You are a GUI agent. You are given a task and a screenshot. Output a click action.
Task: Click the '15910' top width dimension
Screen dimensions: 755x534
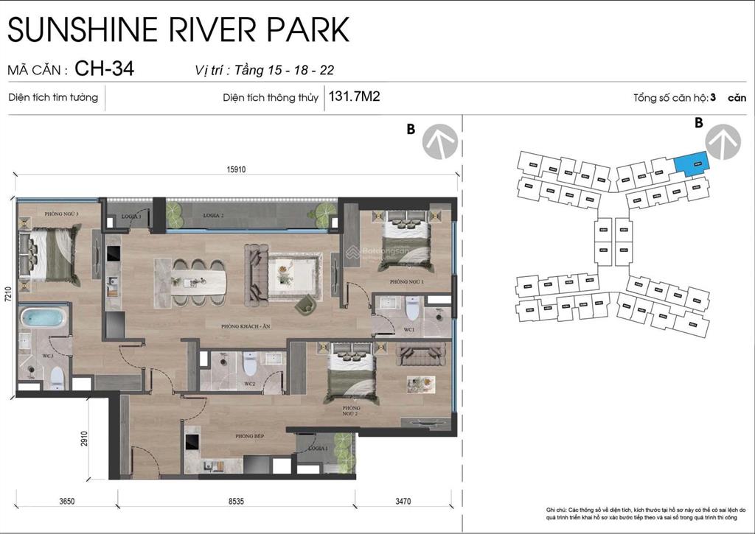coord(236,169)
